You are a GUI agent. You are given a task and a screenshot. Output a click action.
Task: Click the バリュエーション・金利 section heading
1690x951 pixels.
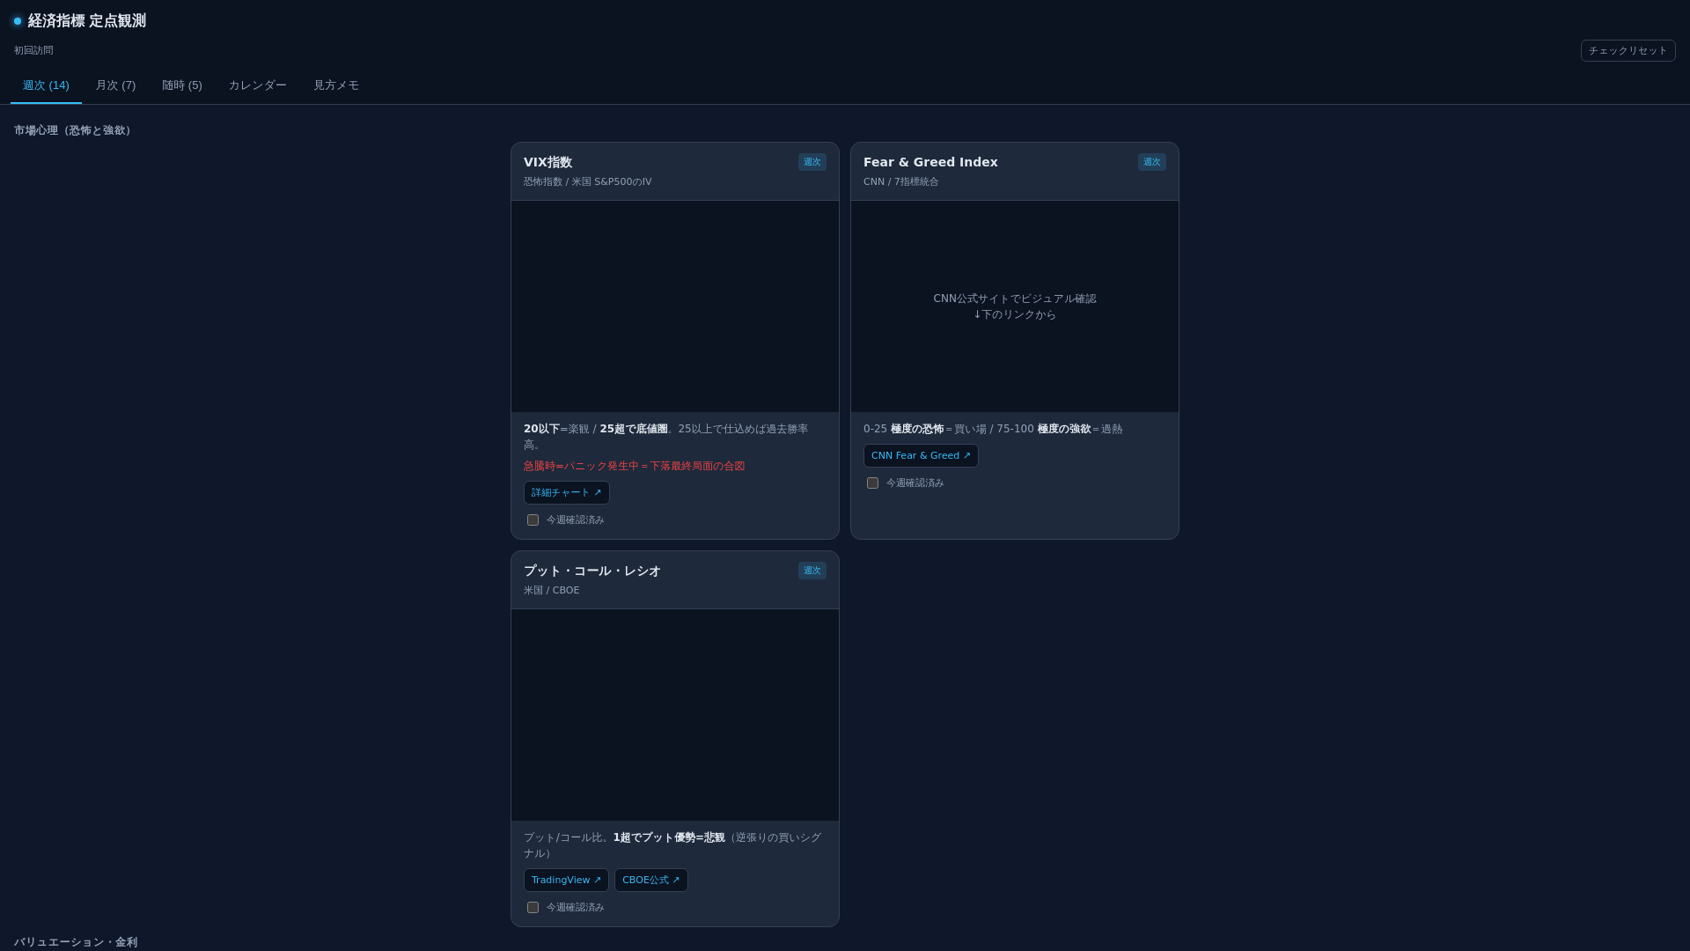[x=76, y=942]
